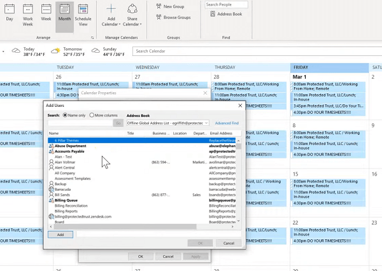Click the Alan Vollmar person icon

[x=51, y=162]
